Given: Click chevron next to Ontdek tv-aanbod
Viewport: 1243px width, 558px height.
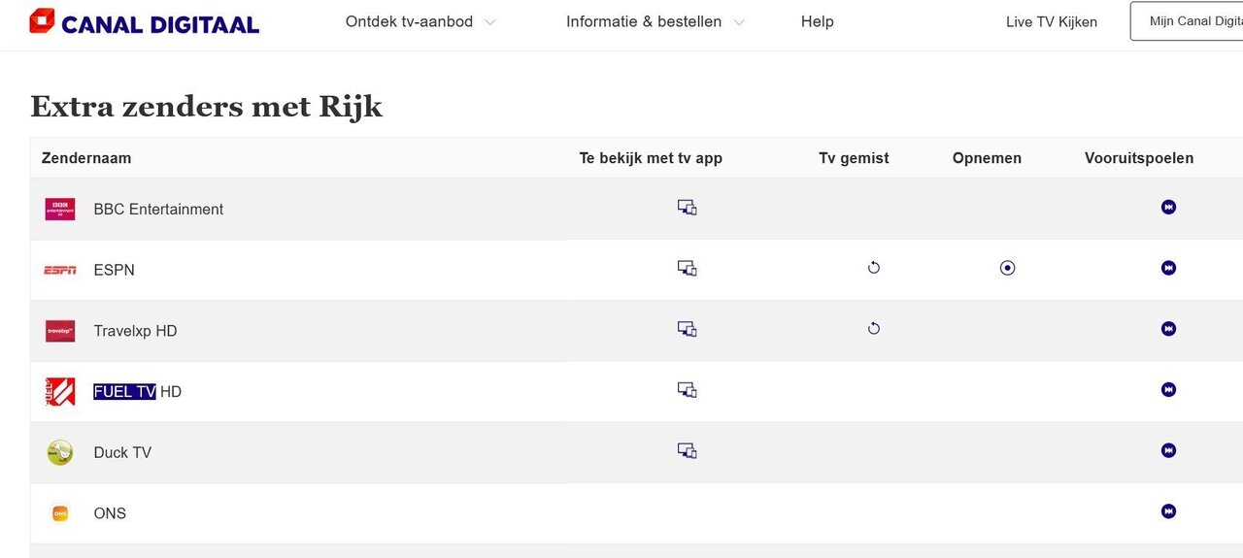Looking at the screenshot, I should 489,22.
